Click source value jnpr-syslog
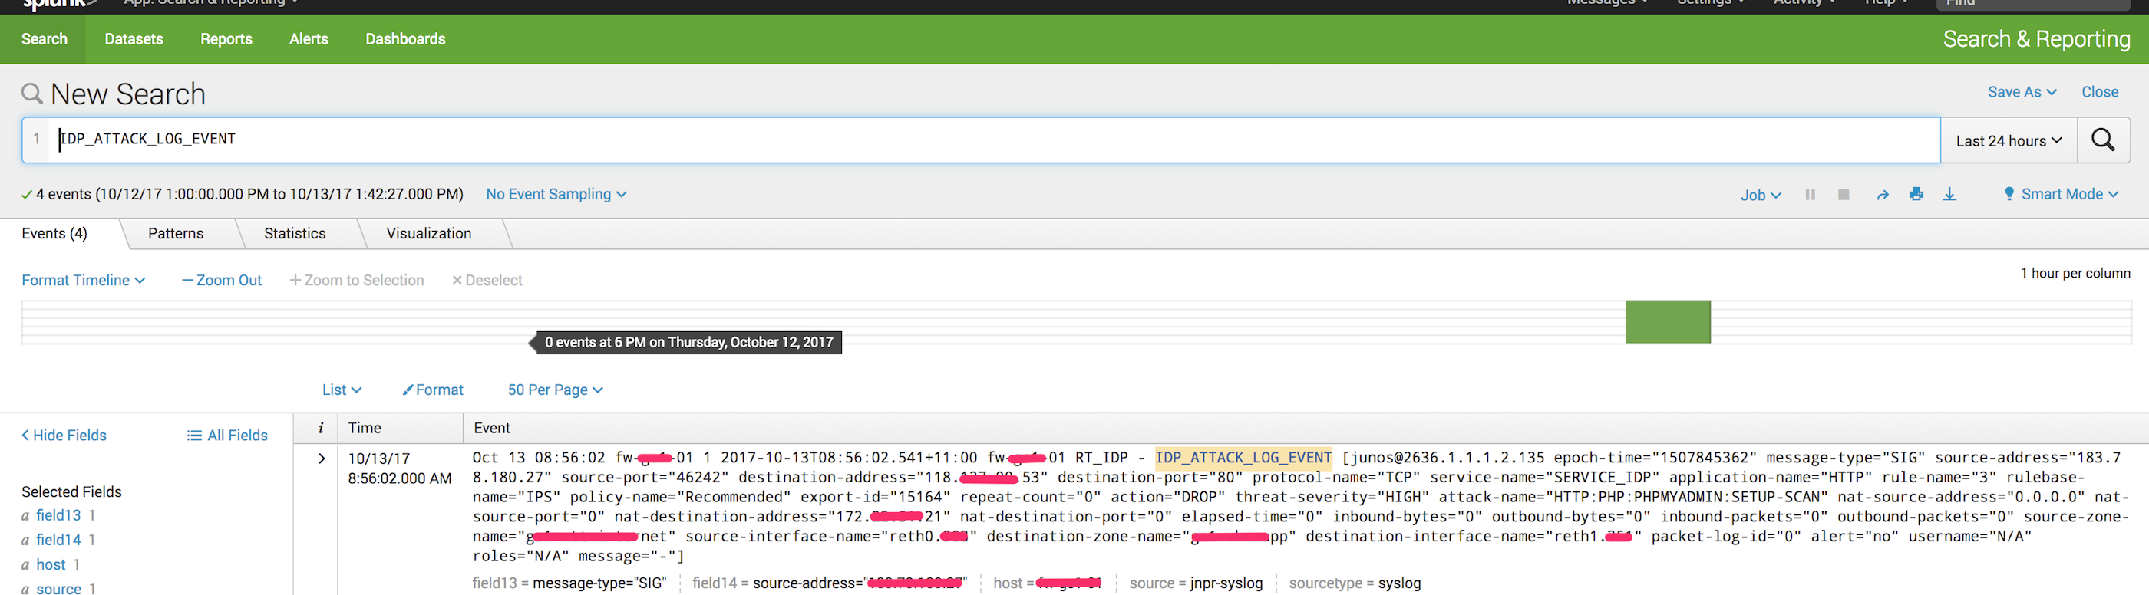This screenshot has width=2149, height=595. (x=1226, y=583)
